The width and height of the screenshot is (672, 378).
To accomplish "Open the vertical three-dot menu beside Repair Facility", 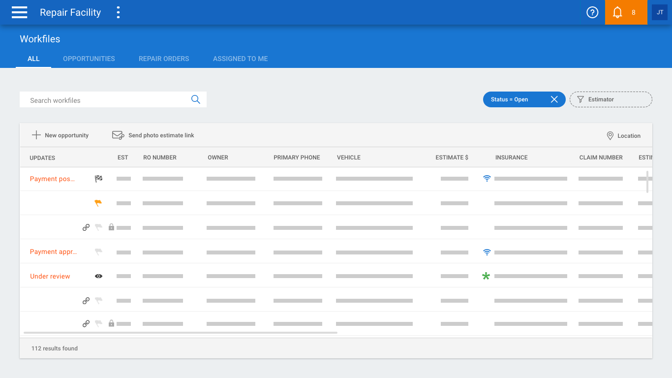I will click(x=118, y=12).
